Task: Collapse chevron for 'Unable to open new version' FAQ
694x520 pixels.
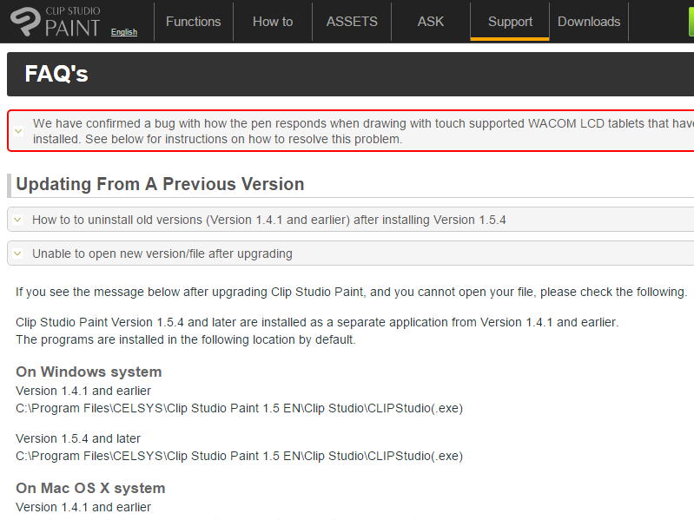Action: 17,253
